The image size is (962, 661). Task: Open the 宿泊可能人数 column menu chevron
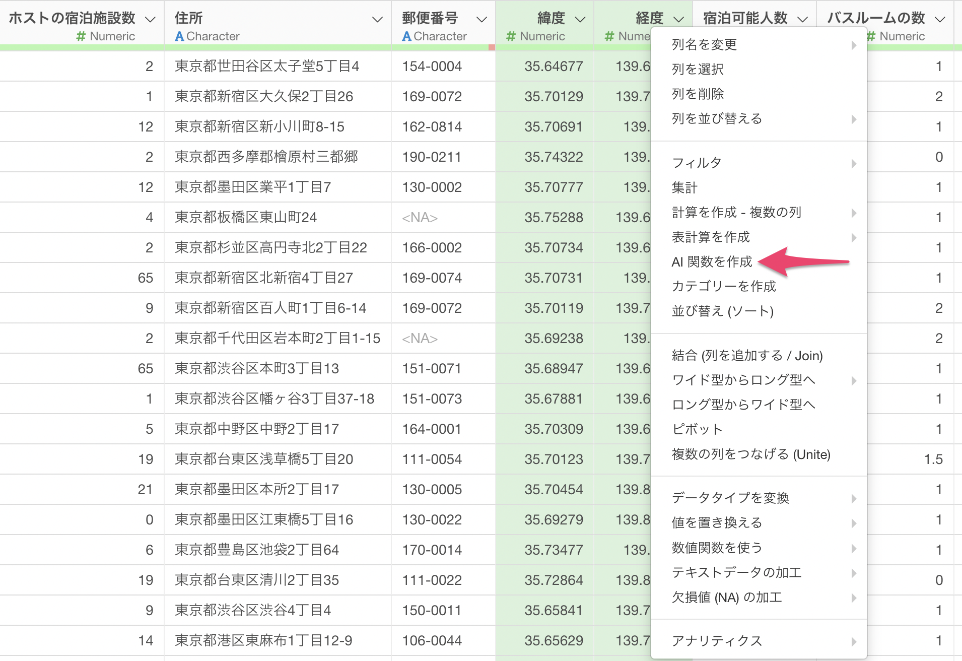[803, 20]
